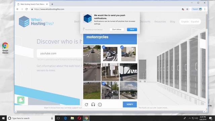Open a new browser tab
The height and width of the screenshot is (121, 215).
[x=52, y=4]
